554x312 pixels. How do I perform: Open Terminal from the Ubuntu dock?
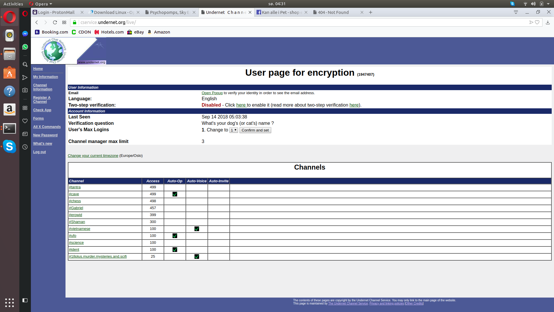point(10,128)
